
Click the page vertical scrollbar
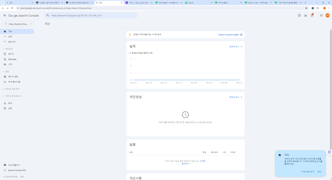[331, 89]
